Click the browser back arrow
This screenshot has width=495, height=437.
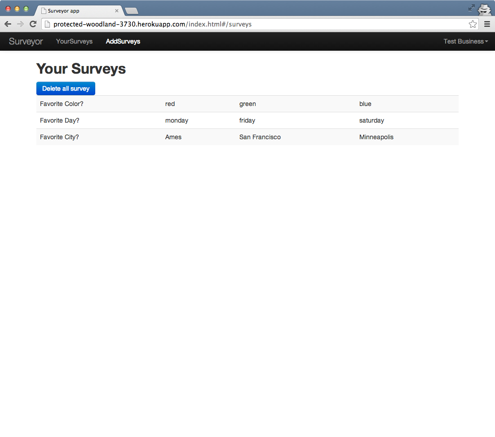click(x=8, y=24)
